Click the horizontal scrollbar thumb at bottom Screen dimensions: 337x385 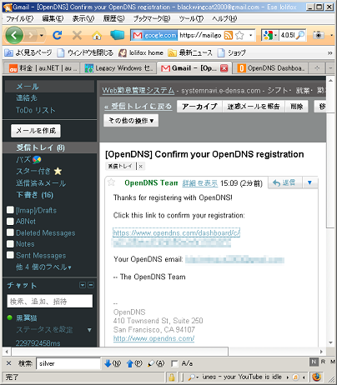click(120, 352)
